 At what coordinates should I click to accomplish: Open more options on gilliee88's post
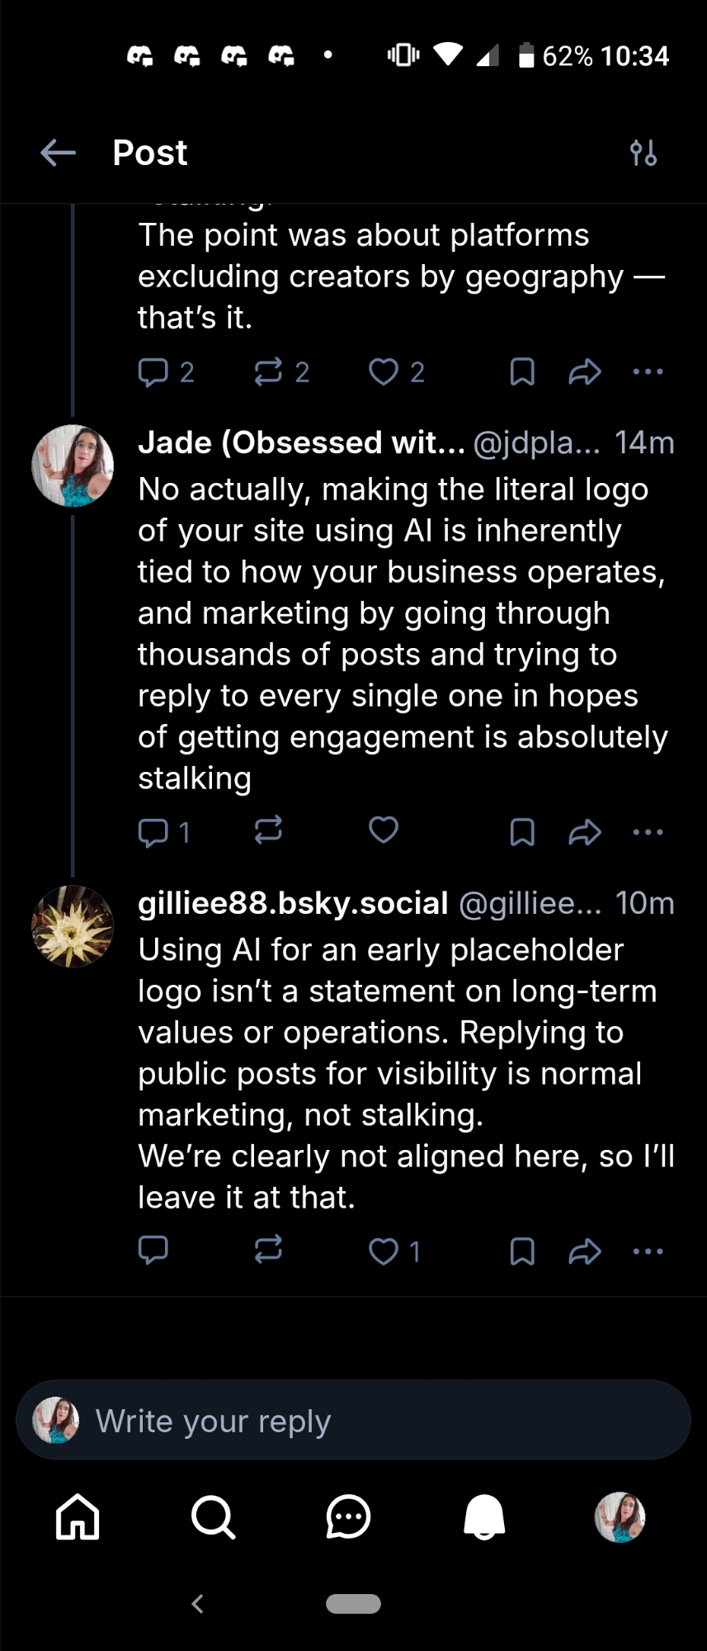(x=648, y=1251)
